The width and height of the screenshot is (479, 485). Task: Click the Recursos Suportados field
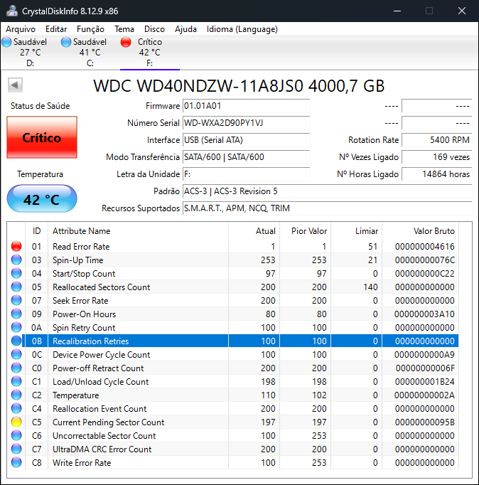(327, 208)
